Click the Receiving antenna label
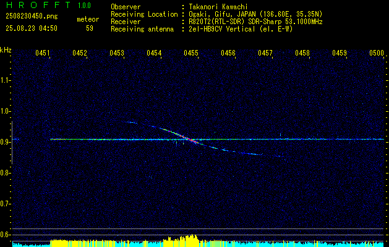 tap(142, 29)
